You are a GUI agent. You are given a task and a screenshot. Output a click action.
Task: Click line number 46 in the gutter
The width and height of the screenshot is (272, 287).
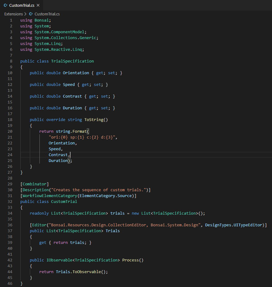point(10,283)
